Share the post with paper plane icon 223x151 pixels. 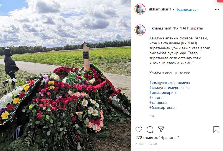pyautogui.click(x=161, y=129)
